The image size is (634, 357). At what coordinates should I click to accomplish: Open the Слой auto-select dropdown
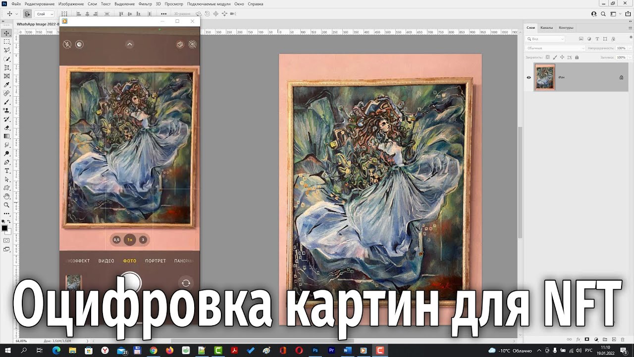(x=44, y=14)
